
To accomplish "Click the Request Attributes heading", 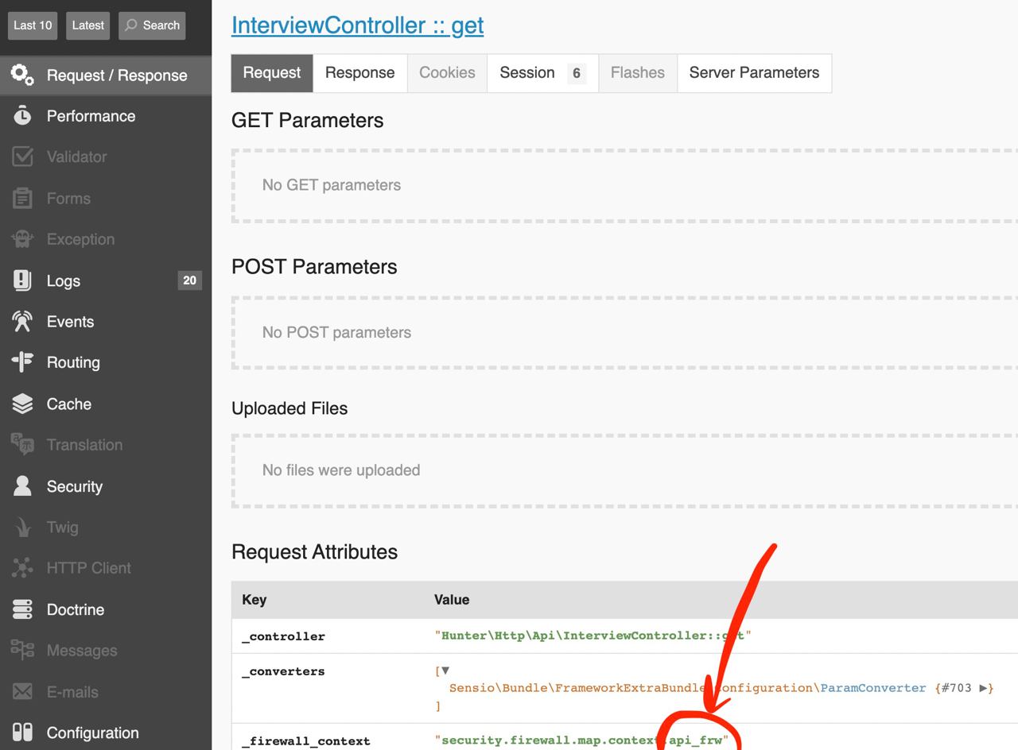I will [314, 552].
